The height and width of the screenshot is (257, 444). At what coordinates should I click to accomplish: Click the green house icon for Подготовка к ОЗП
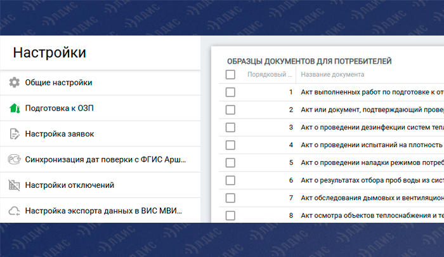coord(15,109)
